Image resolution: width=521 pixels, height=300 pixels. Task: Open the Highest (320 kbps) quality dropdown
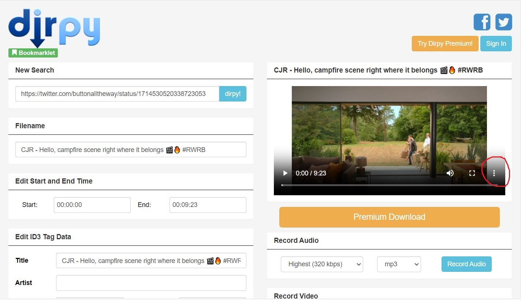322,264
